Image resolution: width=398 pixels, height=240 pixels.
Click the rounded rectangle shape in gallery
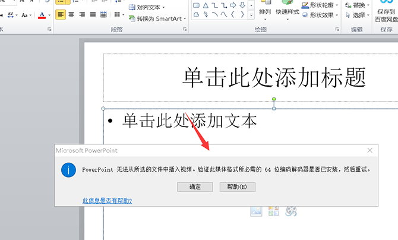point(196,5)
